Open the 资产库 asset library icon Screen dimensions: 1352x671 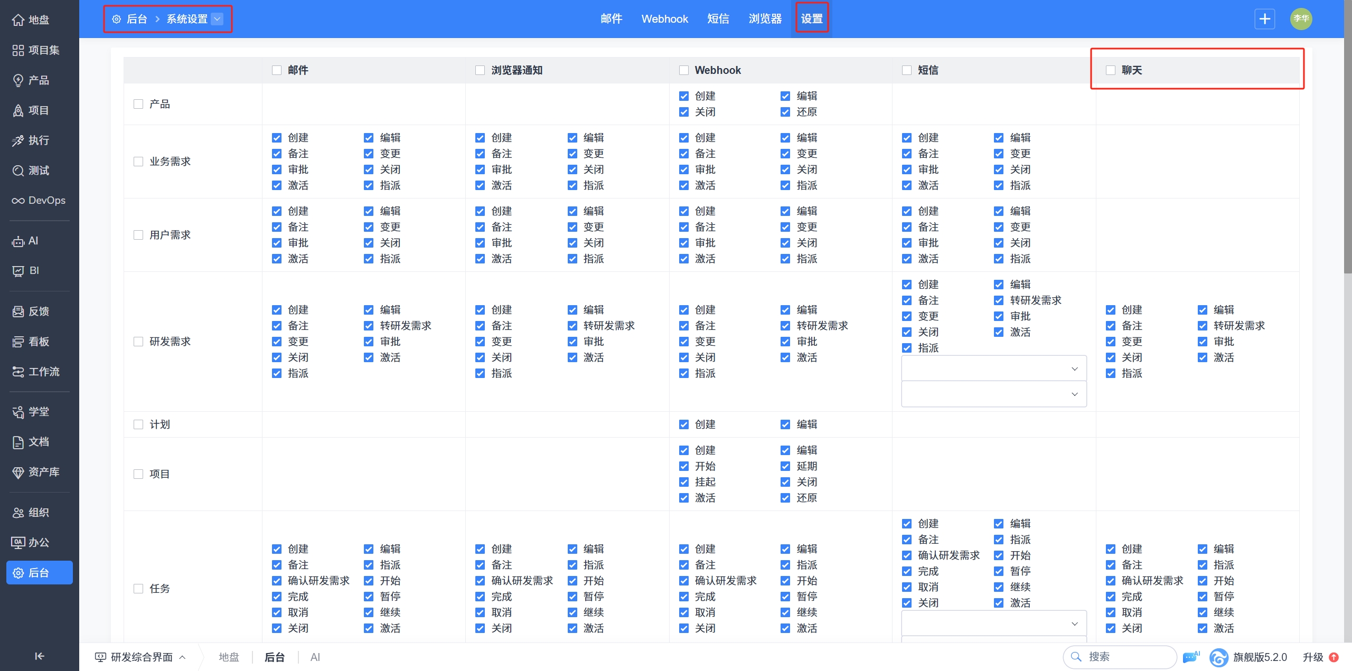click(x=18, y=472)
